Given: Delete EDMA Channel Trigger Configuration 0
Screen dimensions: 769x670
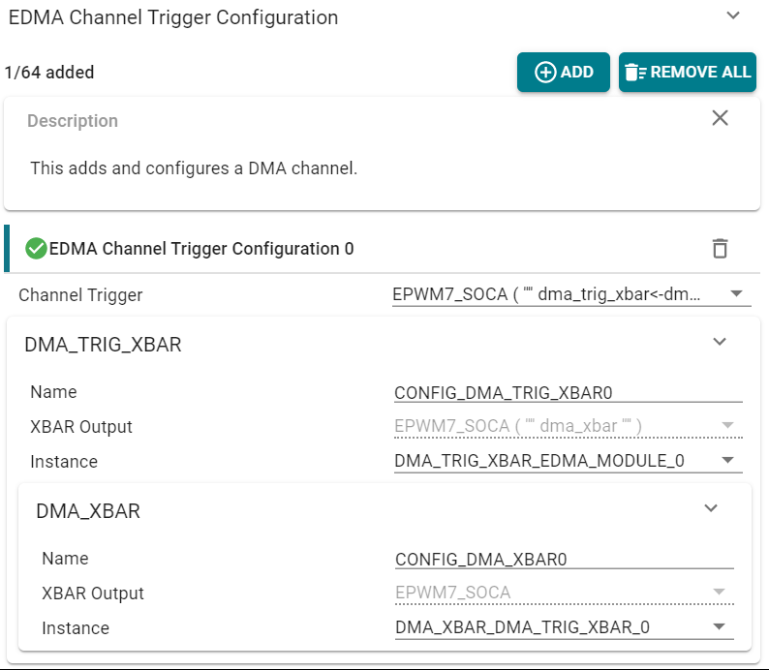Looking at the screenshot, I should (x=720, y=249).
